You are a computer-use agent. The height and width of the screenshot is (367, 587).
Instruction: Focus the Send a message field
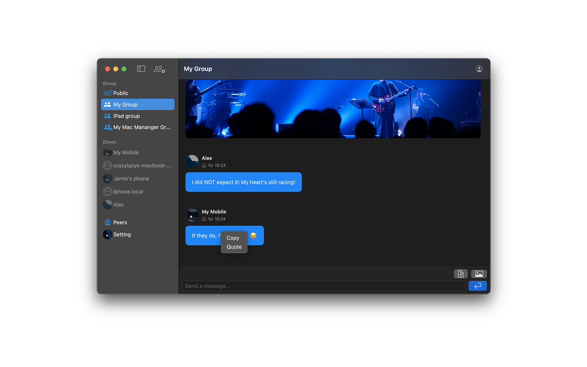[x=324, y=286]
